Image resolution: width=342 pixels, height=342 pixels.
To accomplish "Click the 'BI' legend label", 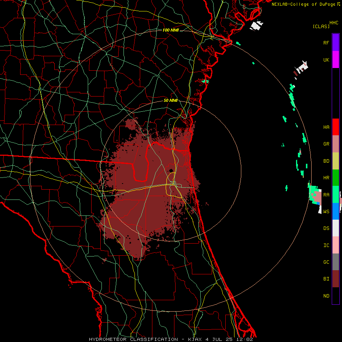I will coord(326,279).
